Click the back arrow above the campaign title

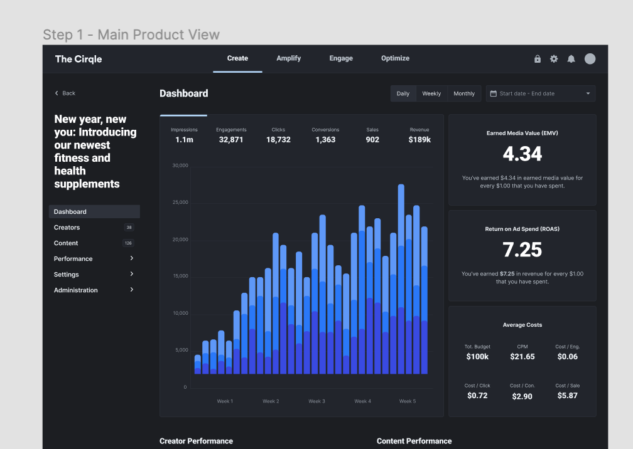[x=55, y=93]
